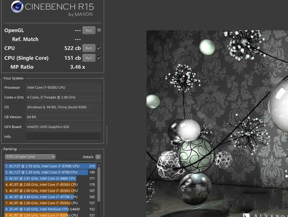Click the OS field Windows 8, 64 Bit
This screenshot has height=217, width=288.
click(x=63, y=107)
